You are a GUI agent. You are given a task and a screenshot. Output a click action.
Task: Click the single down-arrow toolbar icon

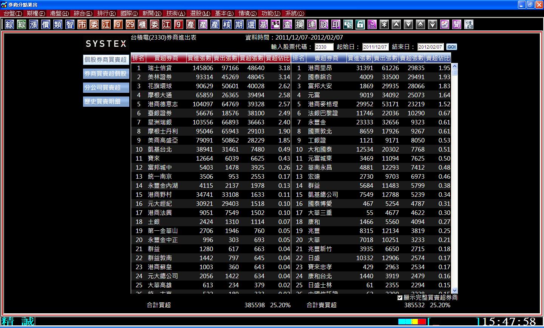408,25
